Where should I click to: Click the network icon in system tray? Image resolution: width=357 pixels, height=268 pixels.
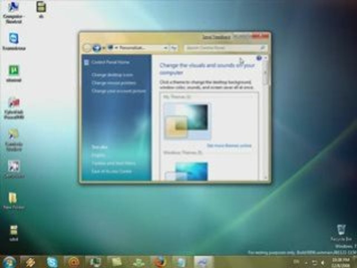pos(315,263)
